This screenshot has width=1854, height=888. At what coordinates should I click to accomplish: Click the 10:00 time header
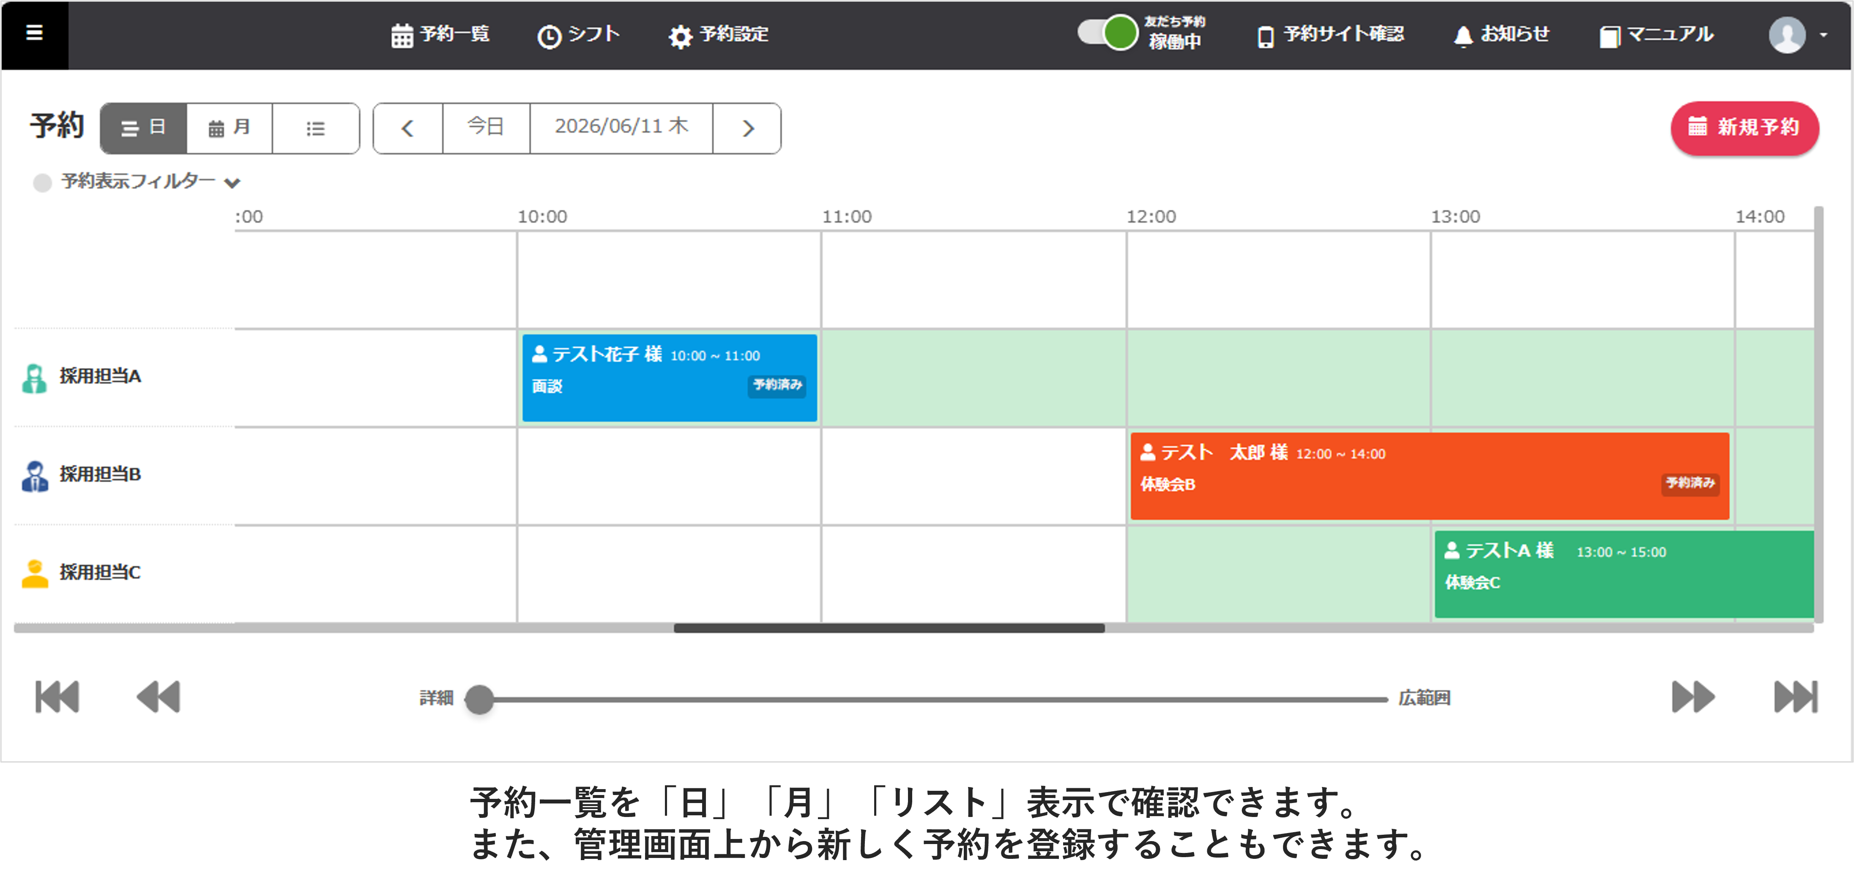click(x=542, y=216)
